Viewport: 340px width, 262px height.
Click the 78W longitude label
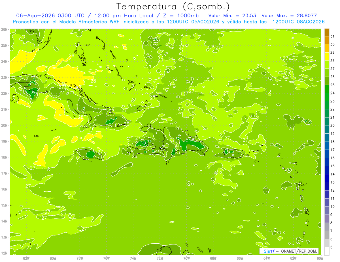click(x=80, y=258)
